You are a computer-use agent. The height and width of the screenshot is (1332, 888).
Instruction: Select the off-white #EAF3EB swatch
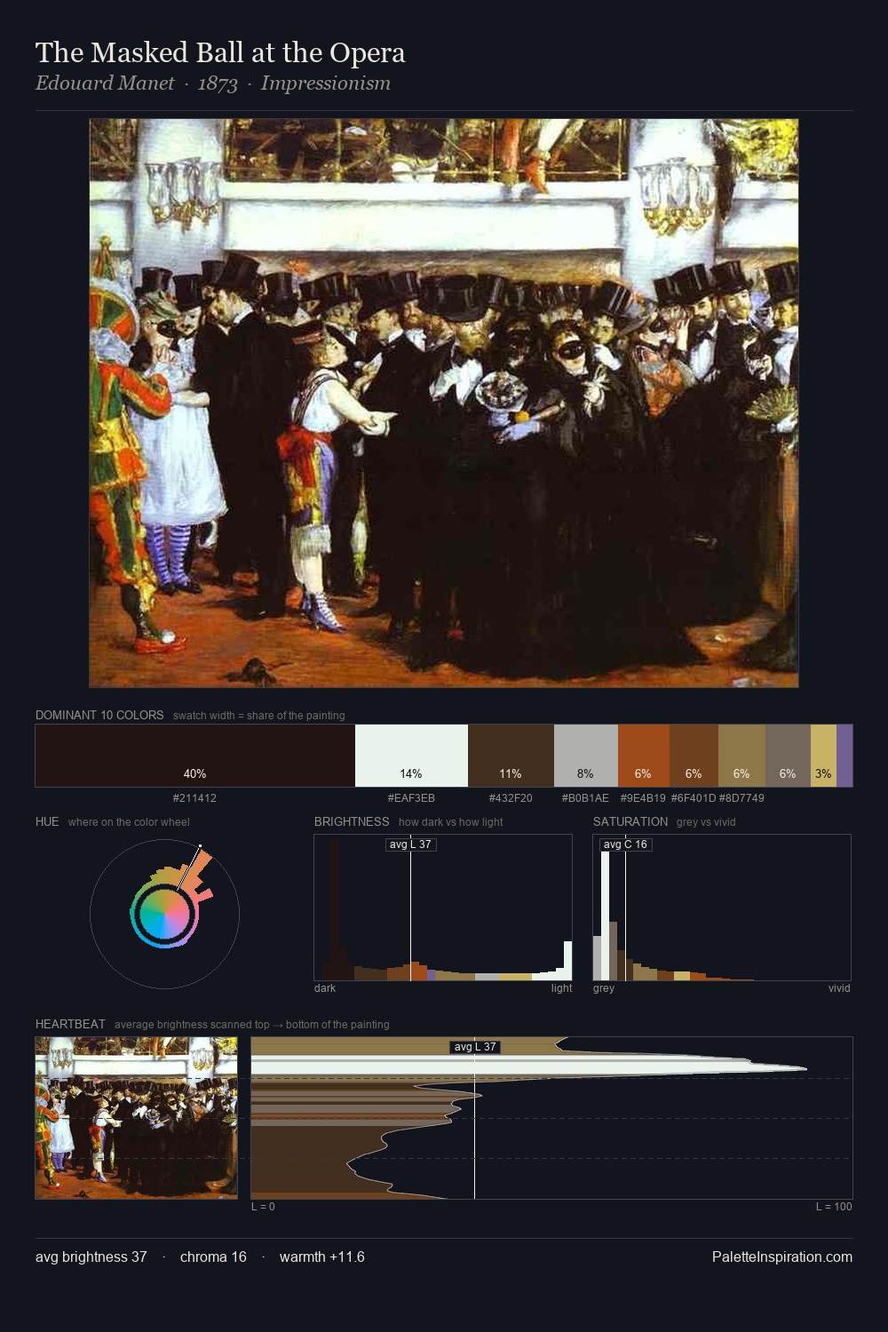411,756
